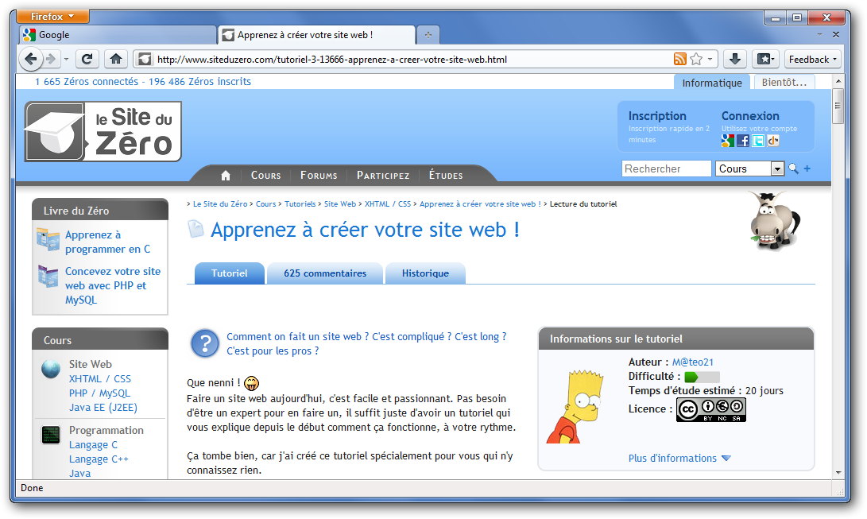Open the URL bar history dropdown arrow

[x=710, y=59]
